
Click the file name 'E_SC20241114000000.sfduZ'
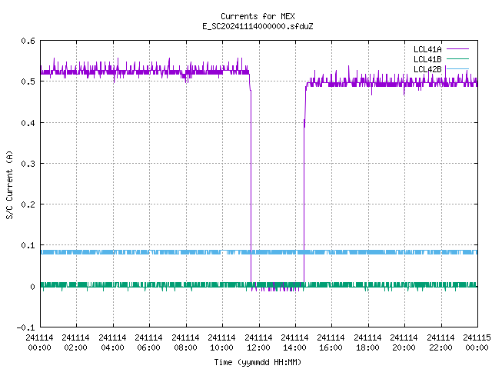(258, 26)
